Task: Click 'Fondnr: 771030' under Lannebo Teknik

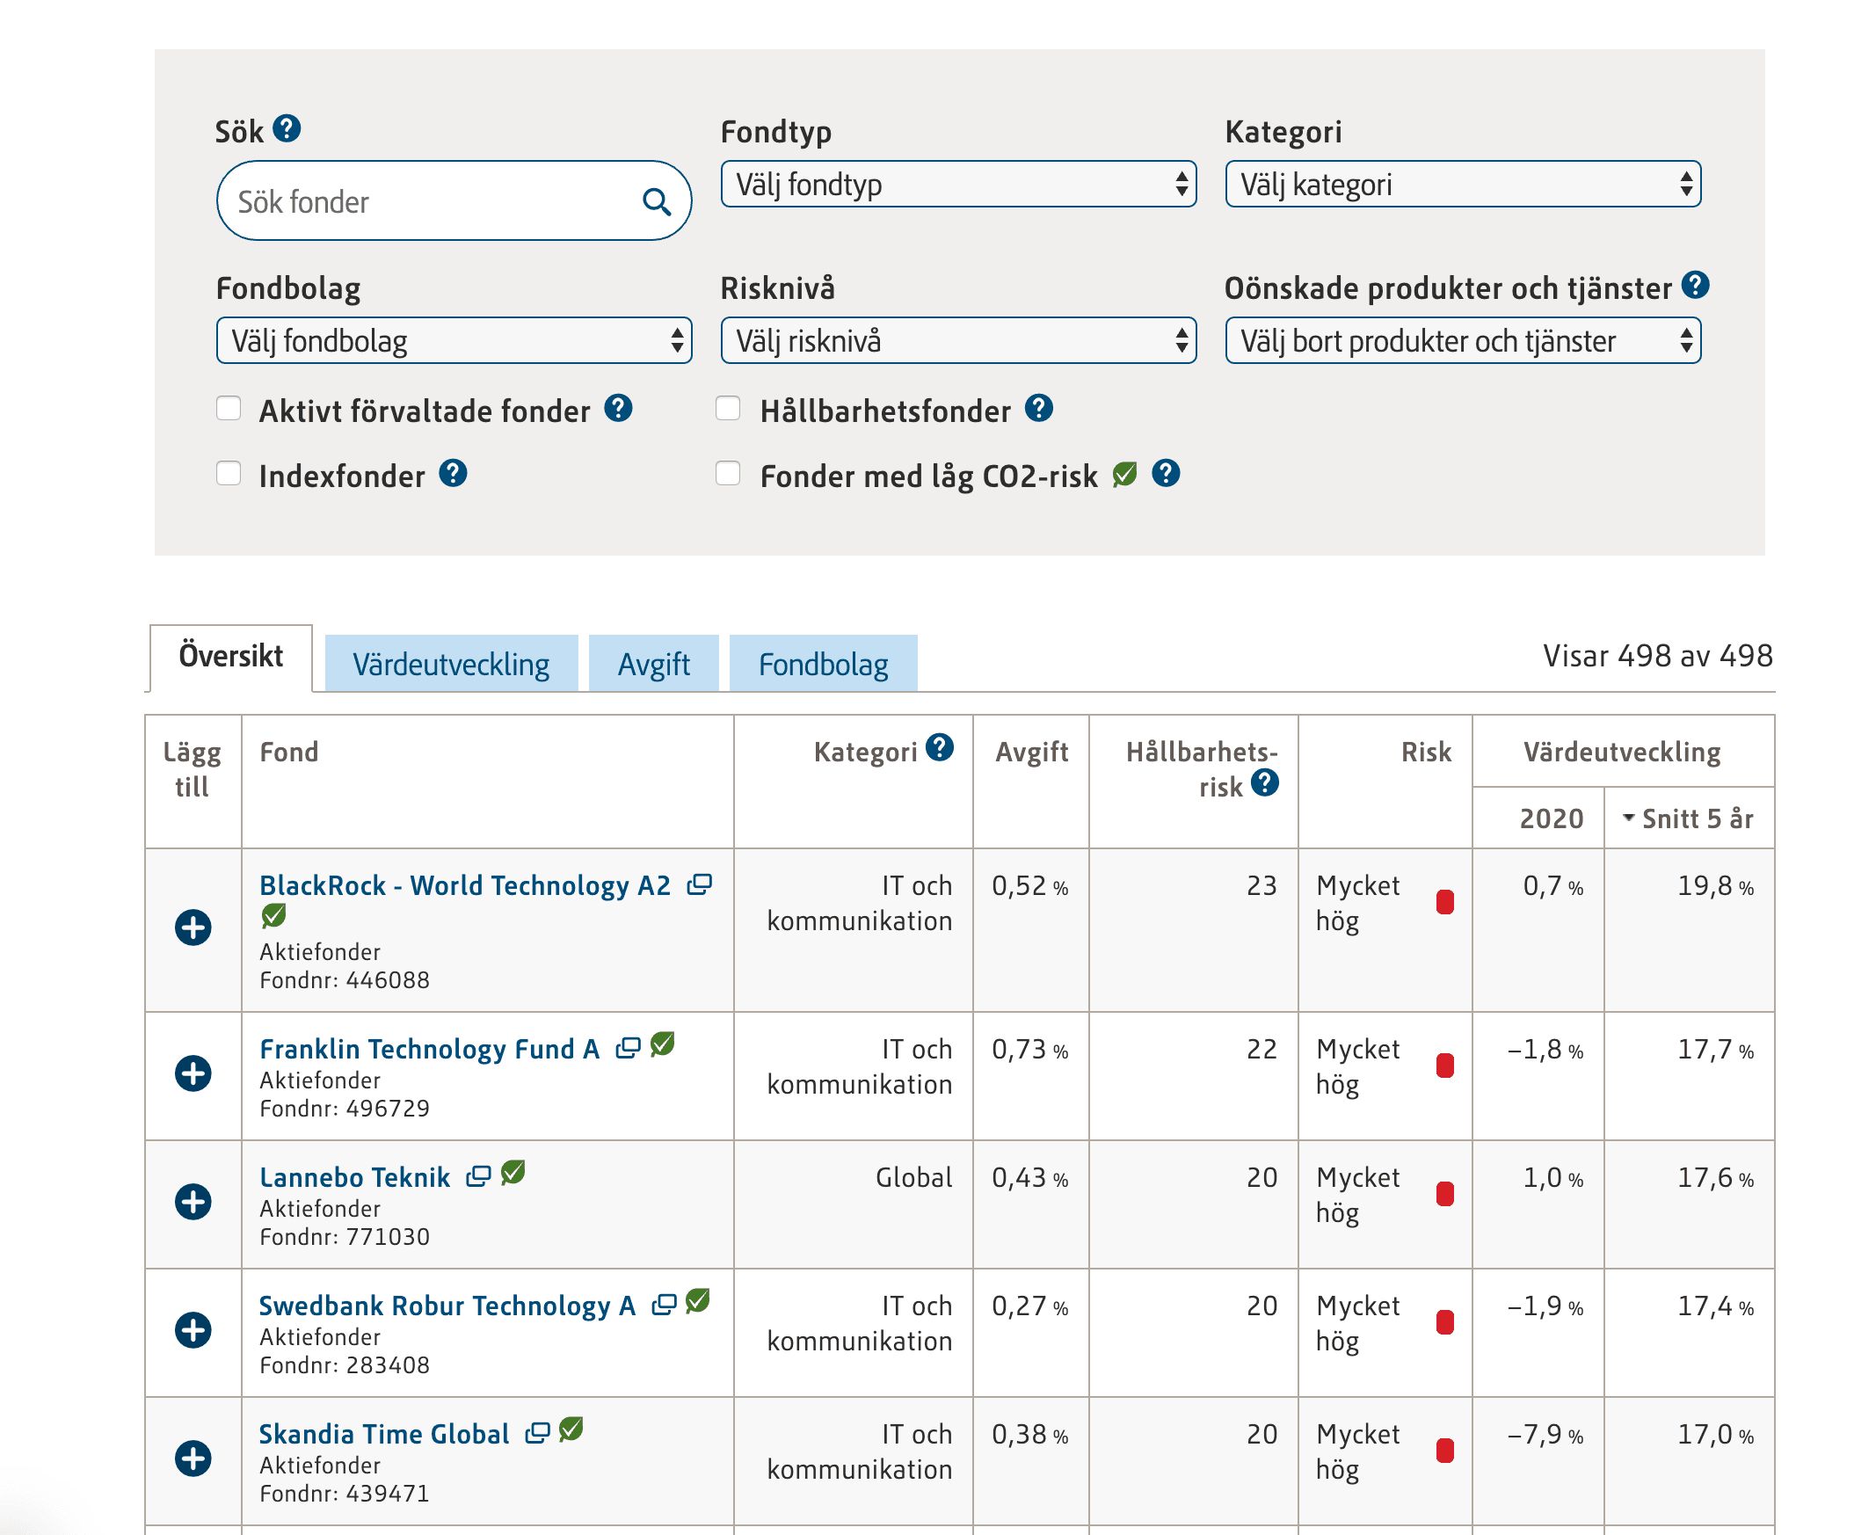Action: click(345, 1236)
